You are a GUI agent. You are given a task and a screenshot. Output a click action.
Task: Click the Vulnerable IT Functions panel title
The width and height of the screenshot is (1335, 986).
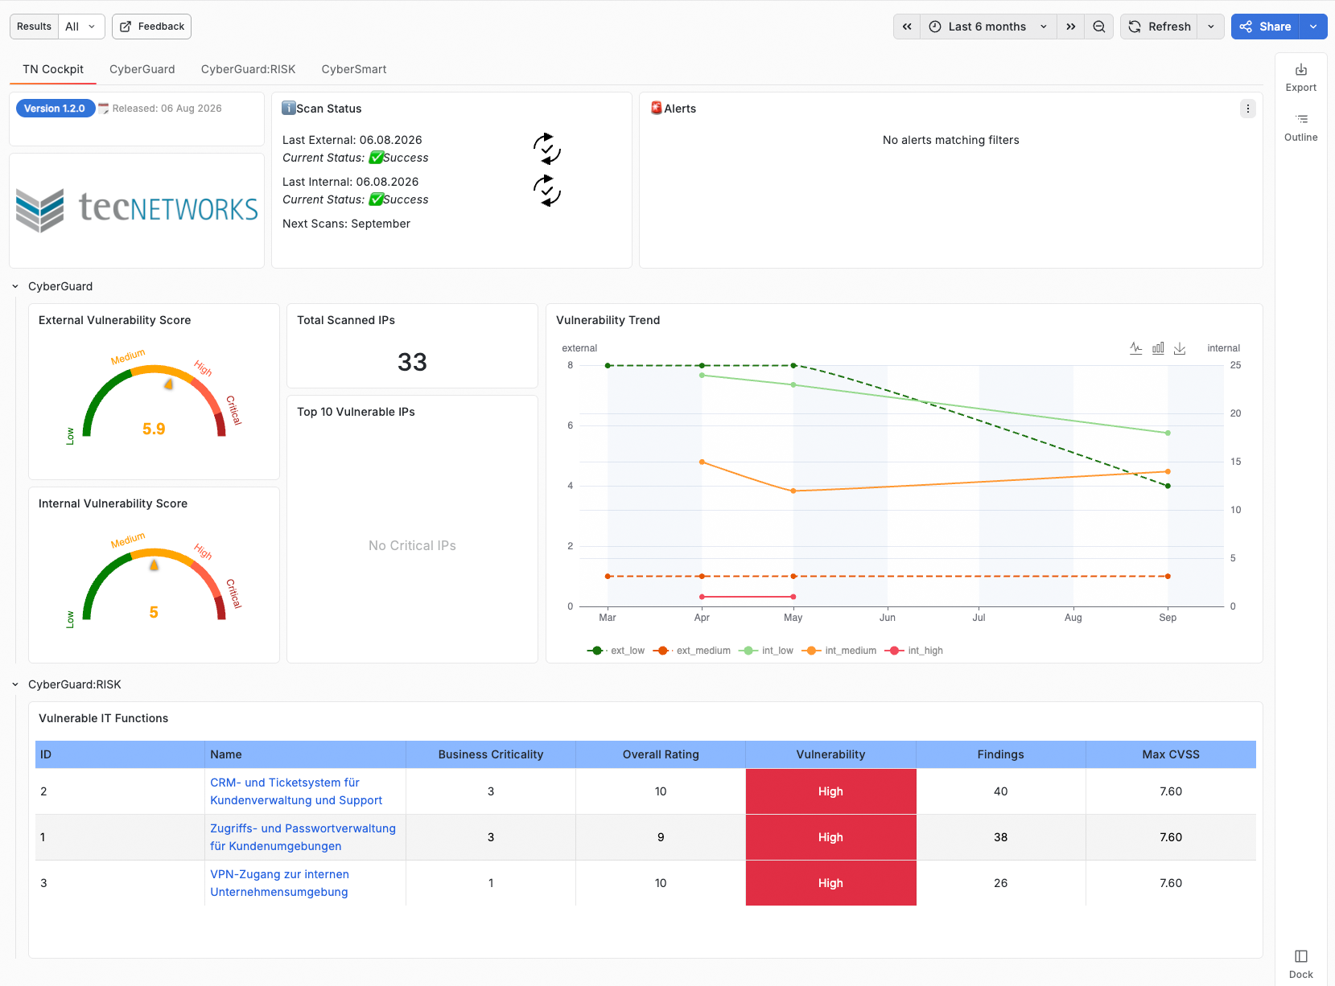(x=103, y=718)
